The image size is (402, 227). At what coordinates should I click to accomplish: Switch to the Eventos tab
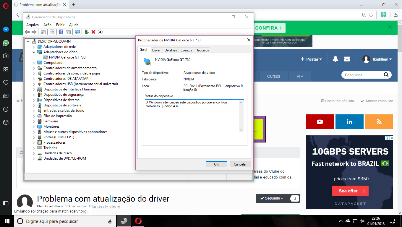click(186, 50)
